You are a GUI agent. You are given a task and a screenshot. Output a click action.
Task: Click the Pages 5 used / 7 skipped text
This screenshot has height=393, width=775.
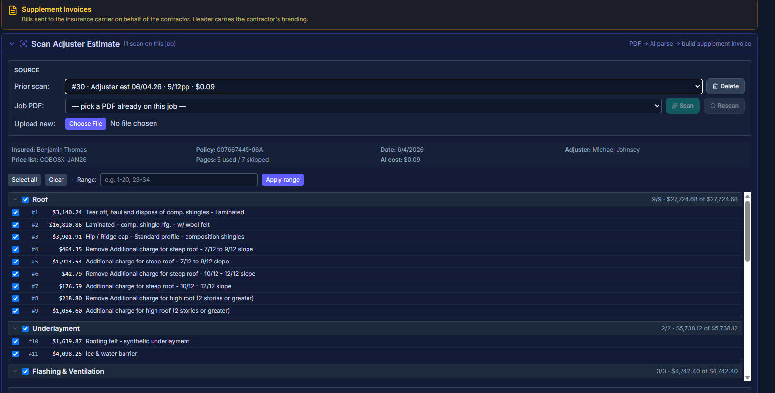pyautogui.click(x=232, y=160)
